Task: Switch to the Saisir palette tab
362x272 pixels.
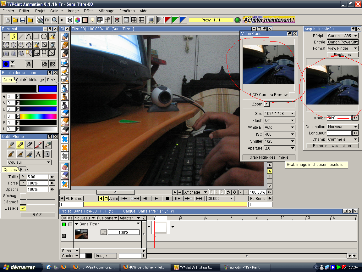Action: click(21, 80)
